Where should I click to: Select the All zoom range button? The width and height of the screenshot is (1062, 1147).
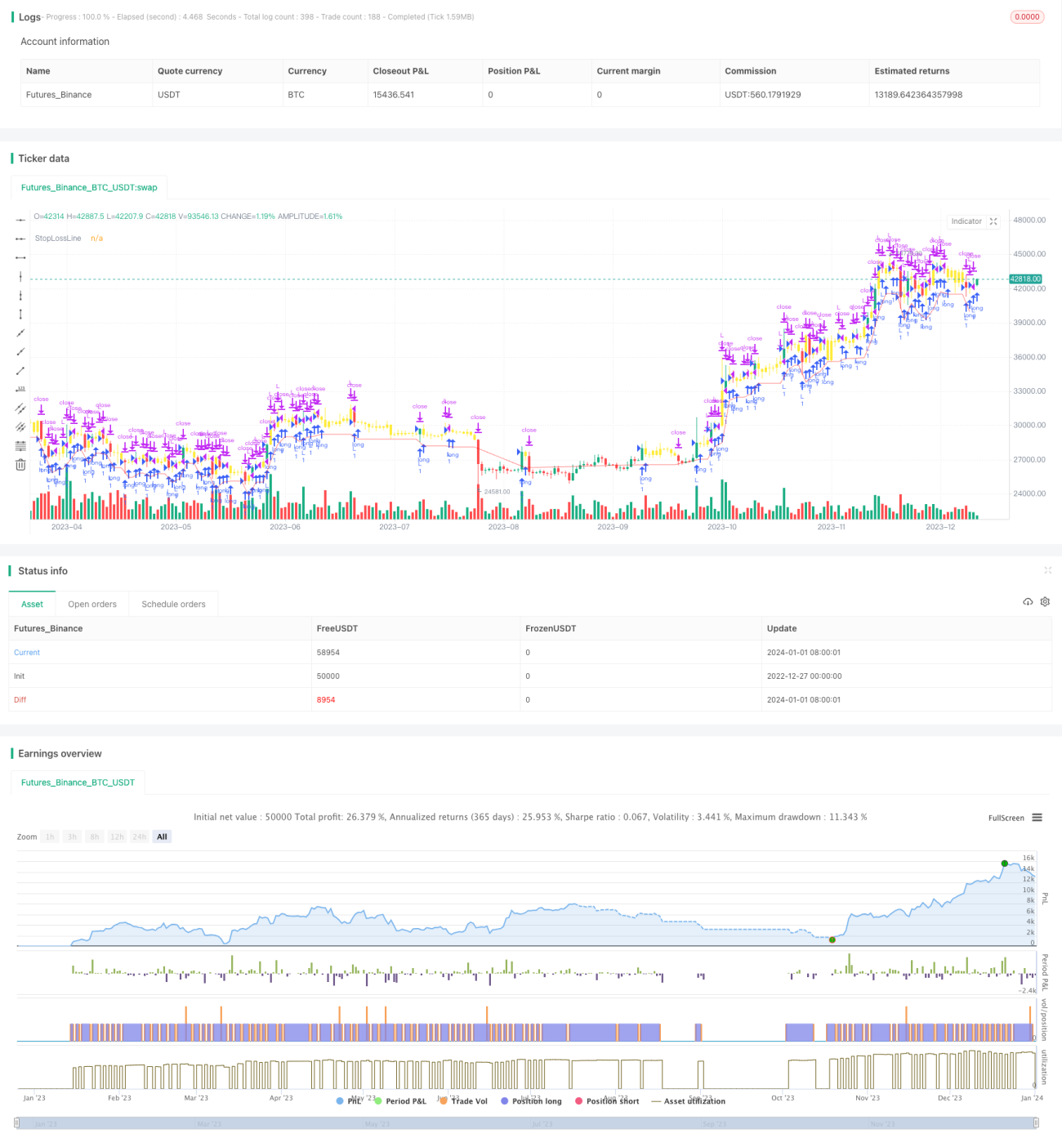162,837
